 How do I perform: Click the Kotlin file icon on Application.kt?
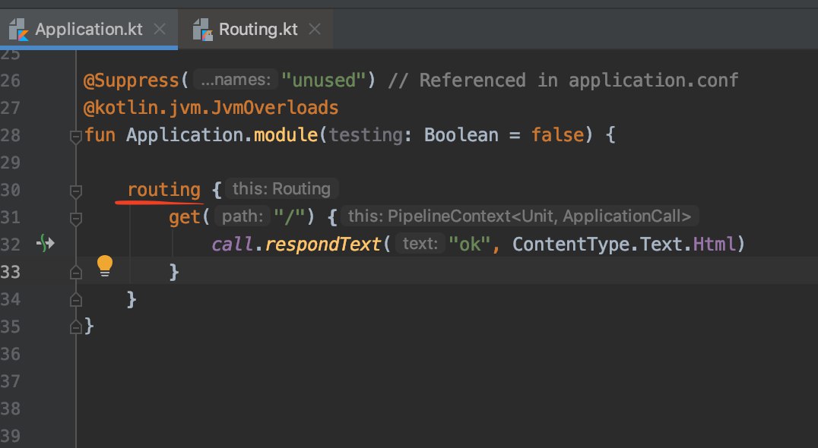coord(19,30)
